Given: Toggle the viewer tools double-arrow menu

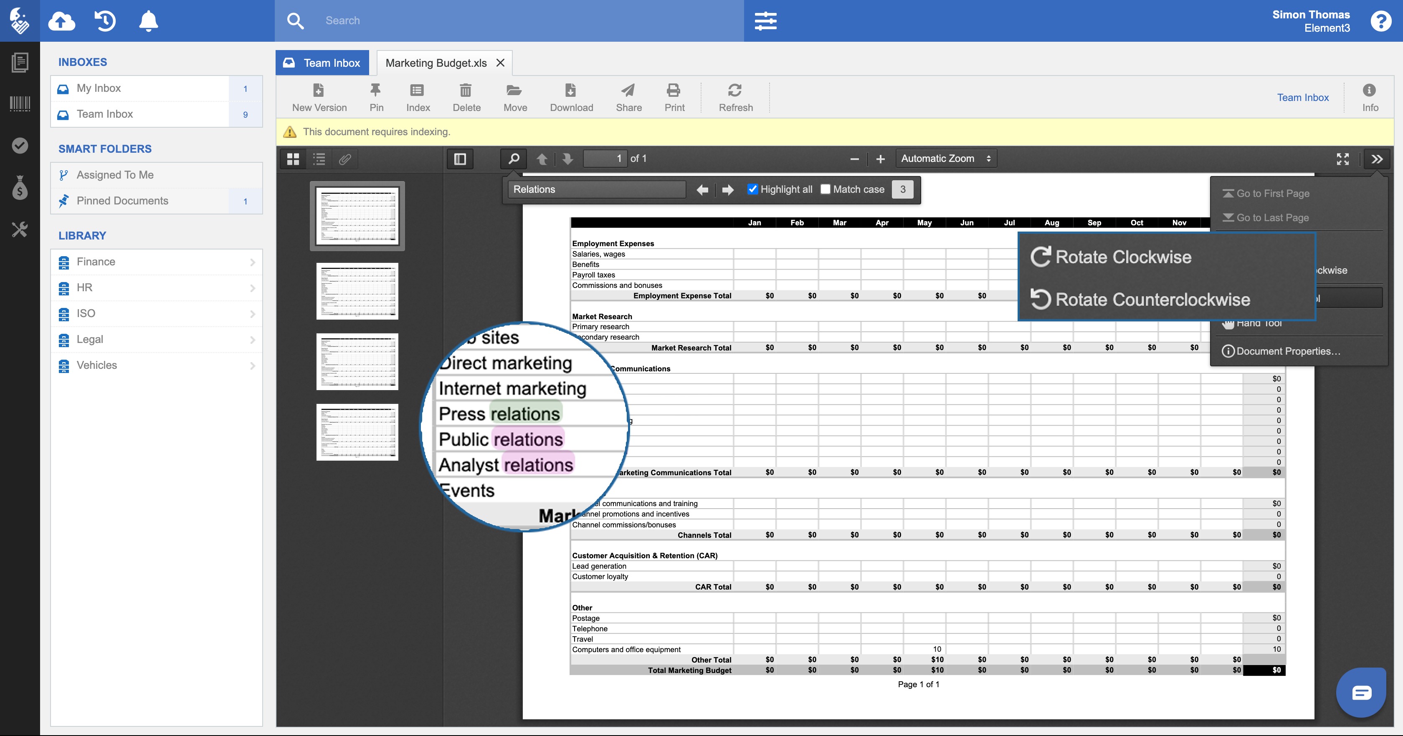Looking at the screenshot, I should pyautogui.click(x=1377, y=159).
